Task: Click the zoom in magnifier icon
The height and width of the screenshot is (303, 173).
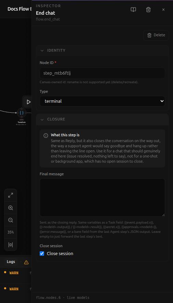Action: pyautogui.click(x=11, y=208)
